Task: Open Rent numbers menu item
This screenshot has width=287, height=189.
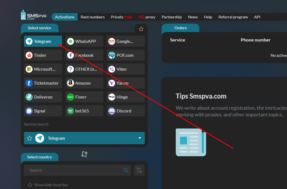Action: click(93, 17)
